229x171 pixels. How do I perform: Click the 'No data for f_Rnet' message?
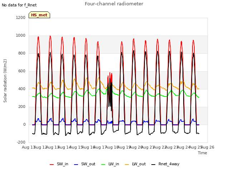[x=19, y=5]
